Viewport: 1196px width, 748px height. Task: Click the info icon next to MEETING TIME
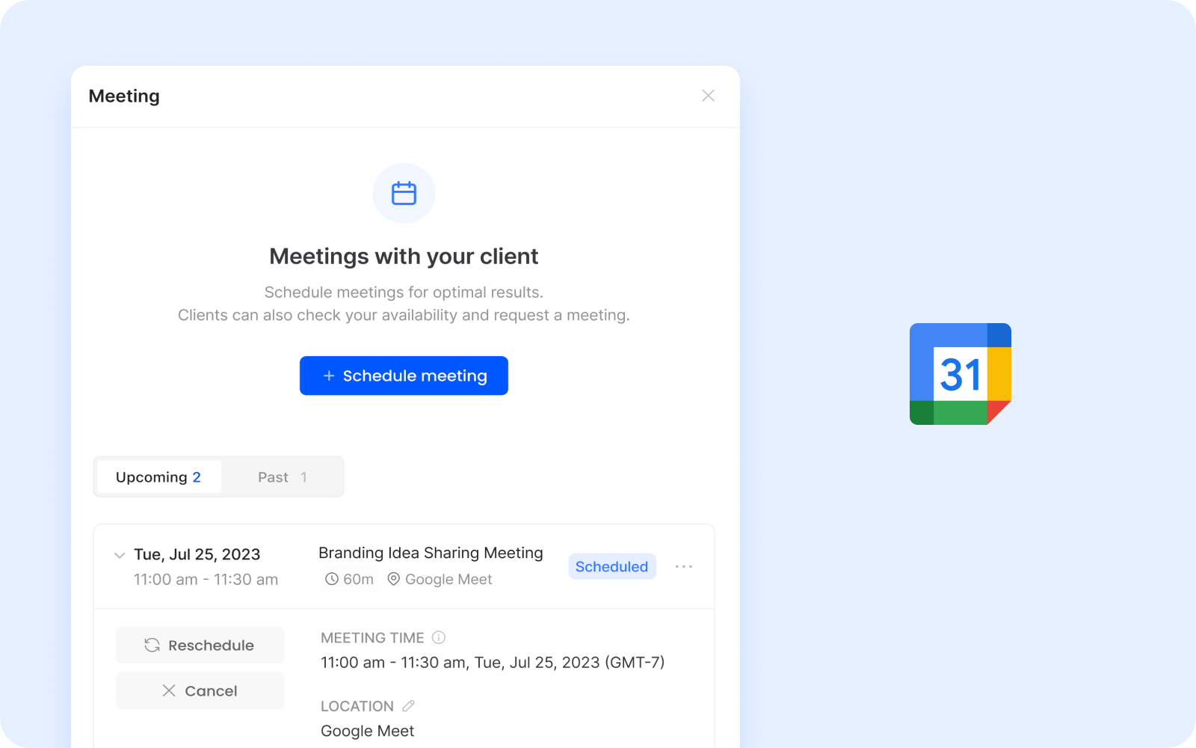[440, 637]
